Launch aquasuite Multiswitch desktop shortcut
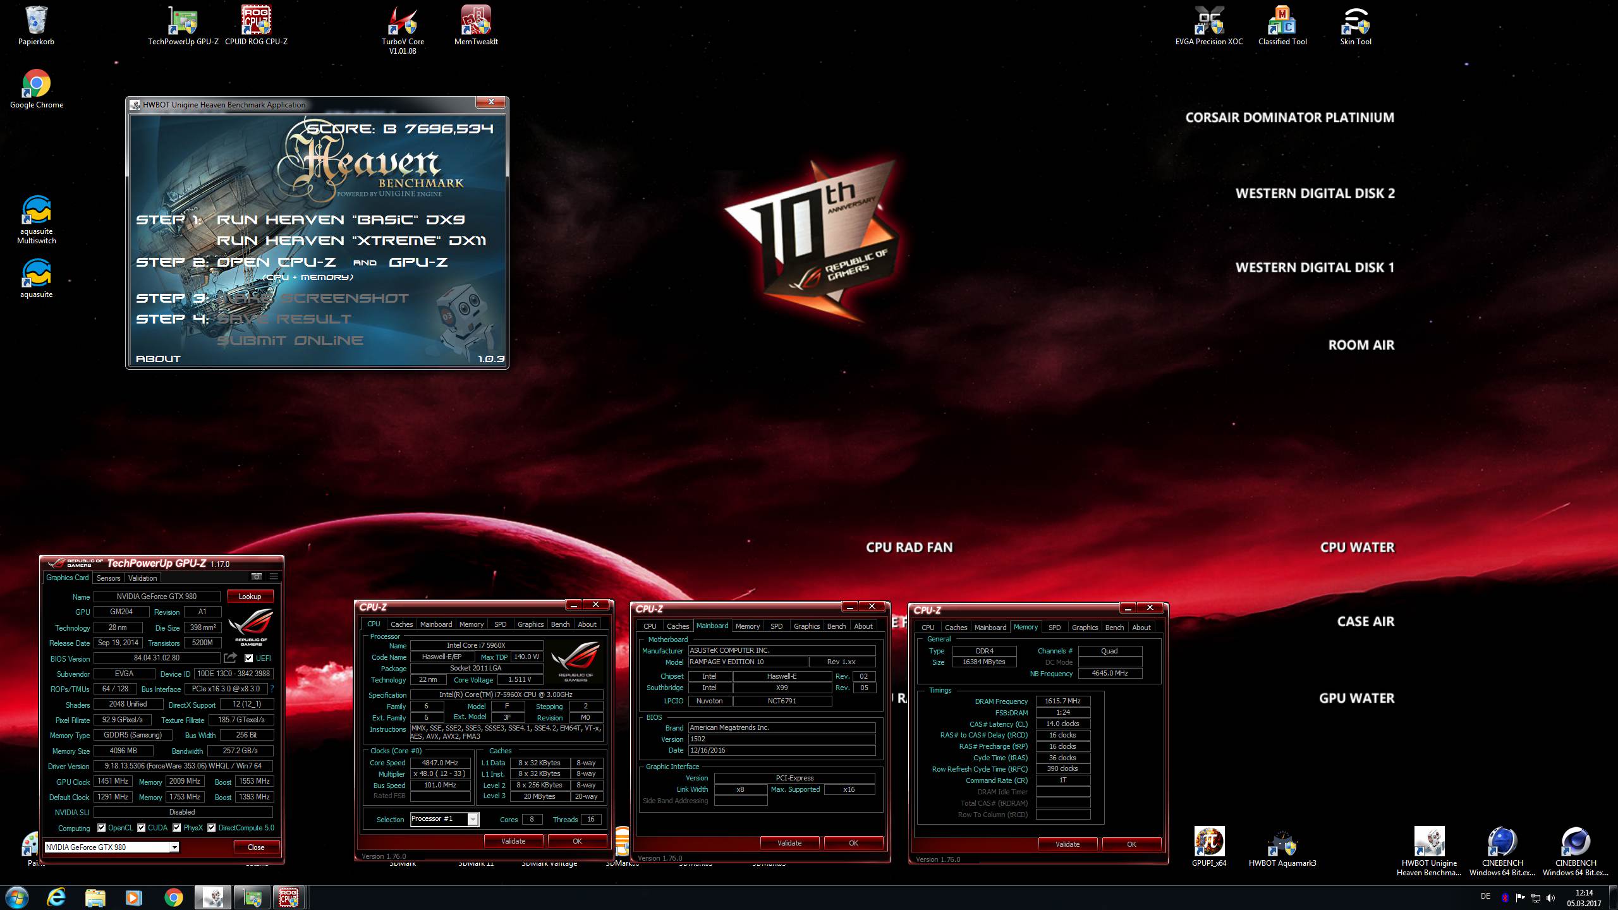Screen dimensions: 1618x910 (36, 220)
